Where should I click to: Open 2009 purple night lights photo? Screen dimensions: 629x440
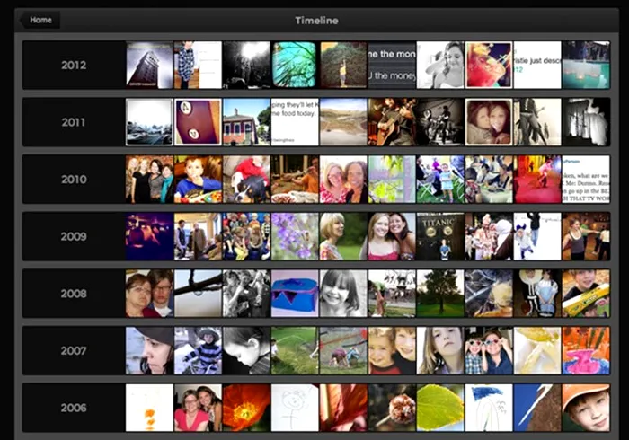tap(149, 236)
